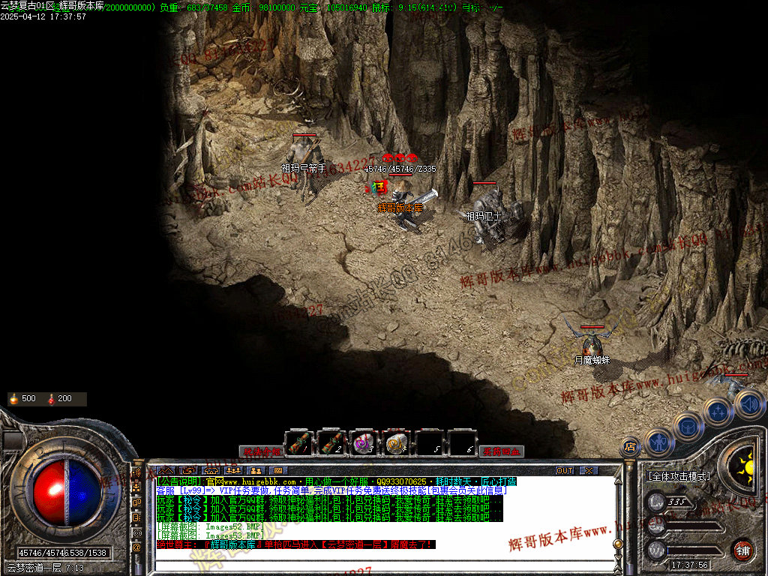Change the 全体攻击模式 attack mode

[678, 476]
